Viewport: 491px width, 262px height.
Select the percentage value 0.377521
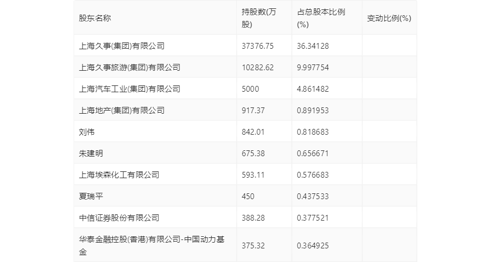click(x=313, y=218)
